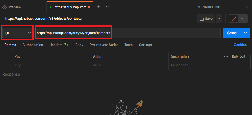Switch to the Authorization tab

tap(33, 45)
